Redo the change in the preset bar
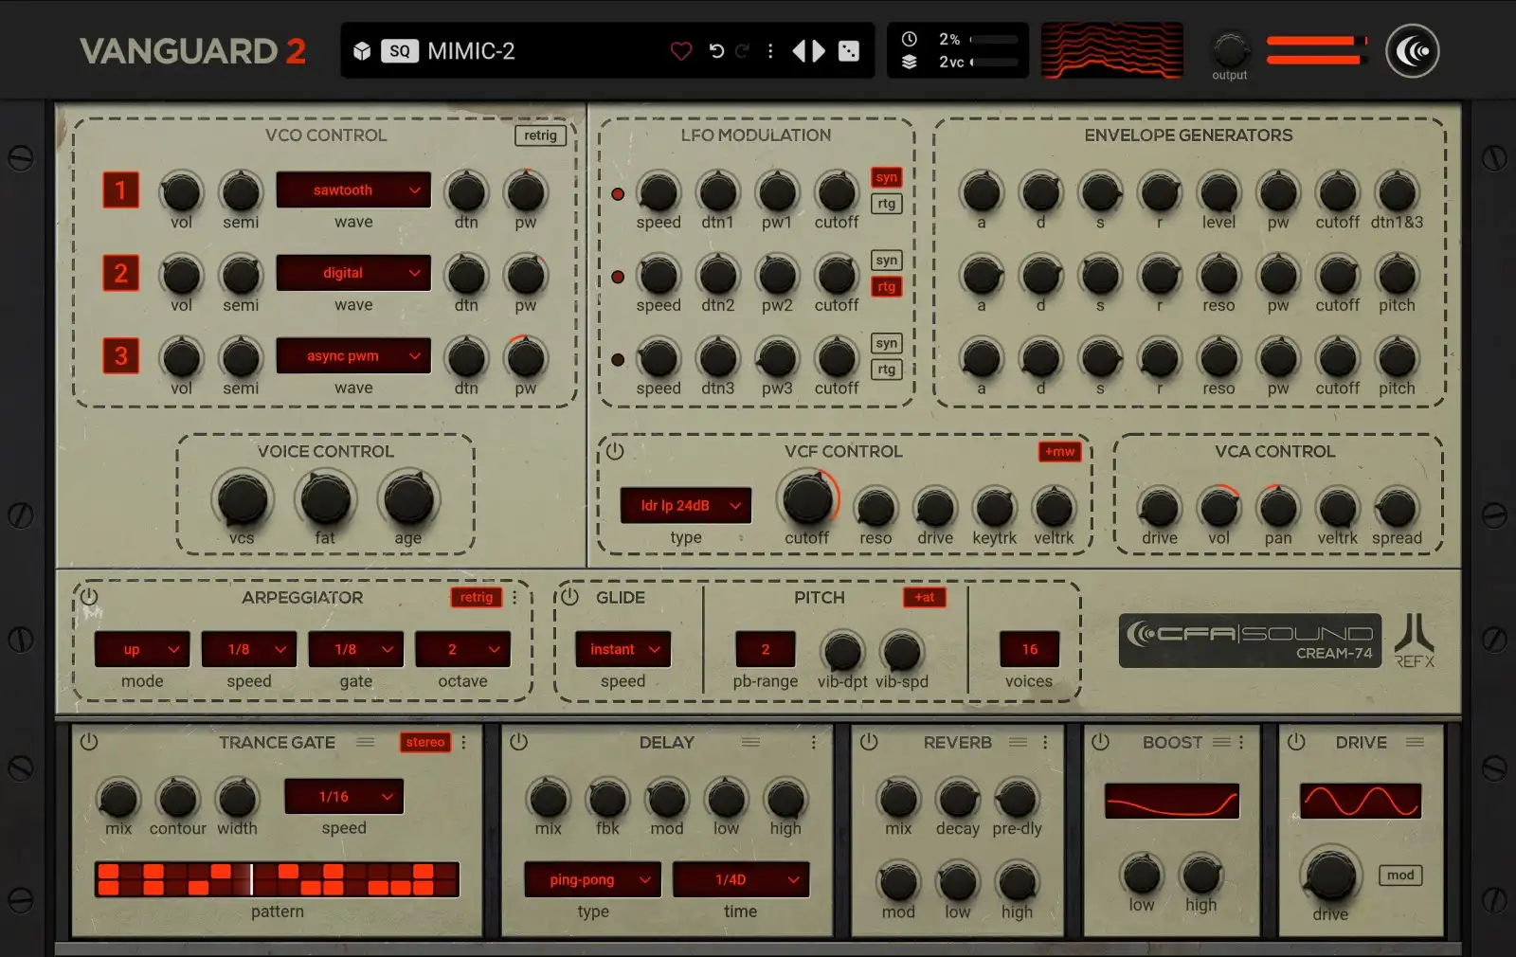The height and width of the screenshot is (957, 1516). click(x=743, y=51)
